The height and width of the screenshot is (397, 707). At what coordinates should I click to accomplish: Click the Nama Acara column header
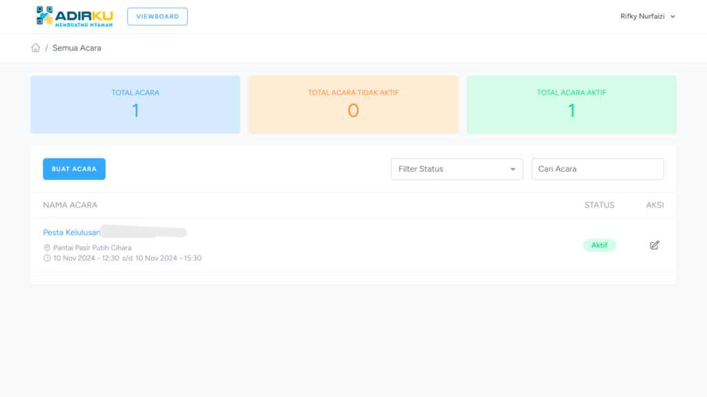click(x=70, y=205)
